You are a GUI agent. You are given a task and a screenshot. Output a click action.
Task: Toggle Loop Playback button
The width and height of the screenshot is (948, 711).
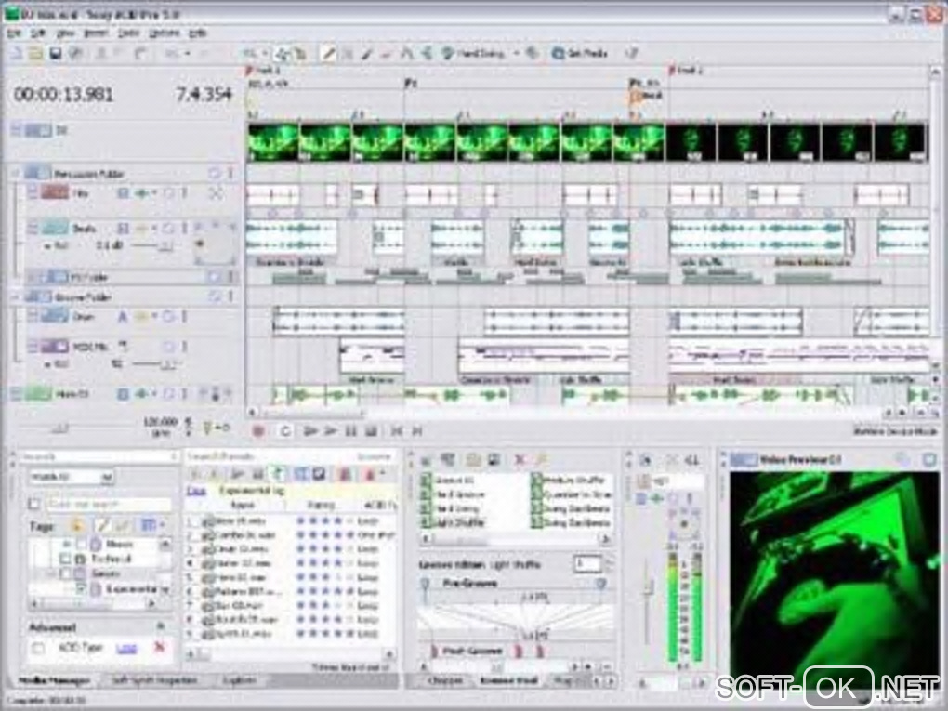click(284, 431)
